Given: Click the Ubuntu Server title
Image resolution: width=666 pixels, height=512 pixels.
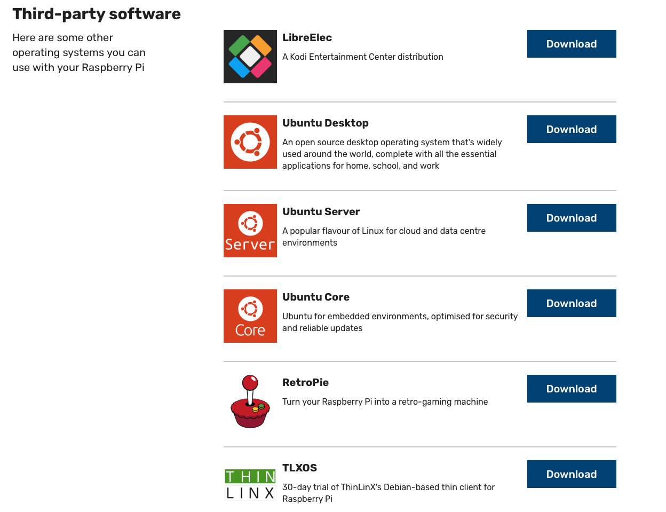Looking at the screenshot, I should coord(321,212).
